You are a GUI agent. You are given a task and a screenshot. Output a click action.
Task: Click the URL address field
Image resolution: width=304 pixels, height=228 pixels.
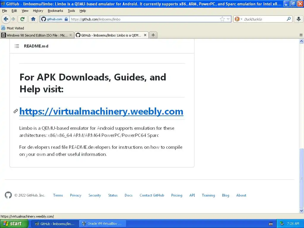click(145, 19)
